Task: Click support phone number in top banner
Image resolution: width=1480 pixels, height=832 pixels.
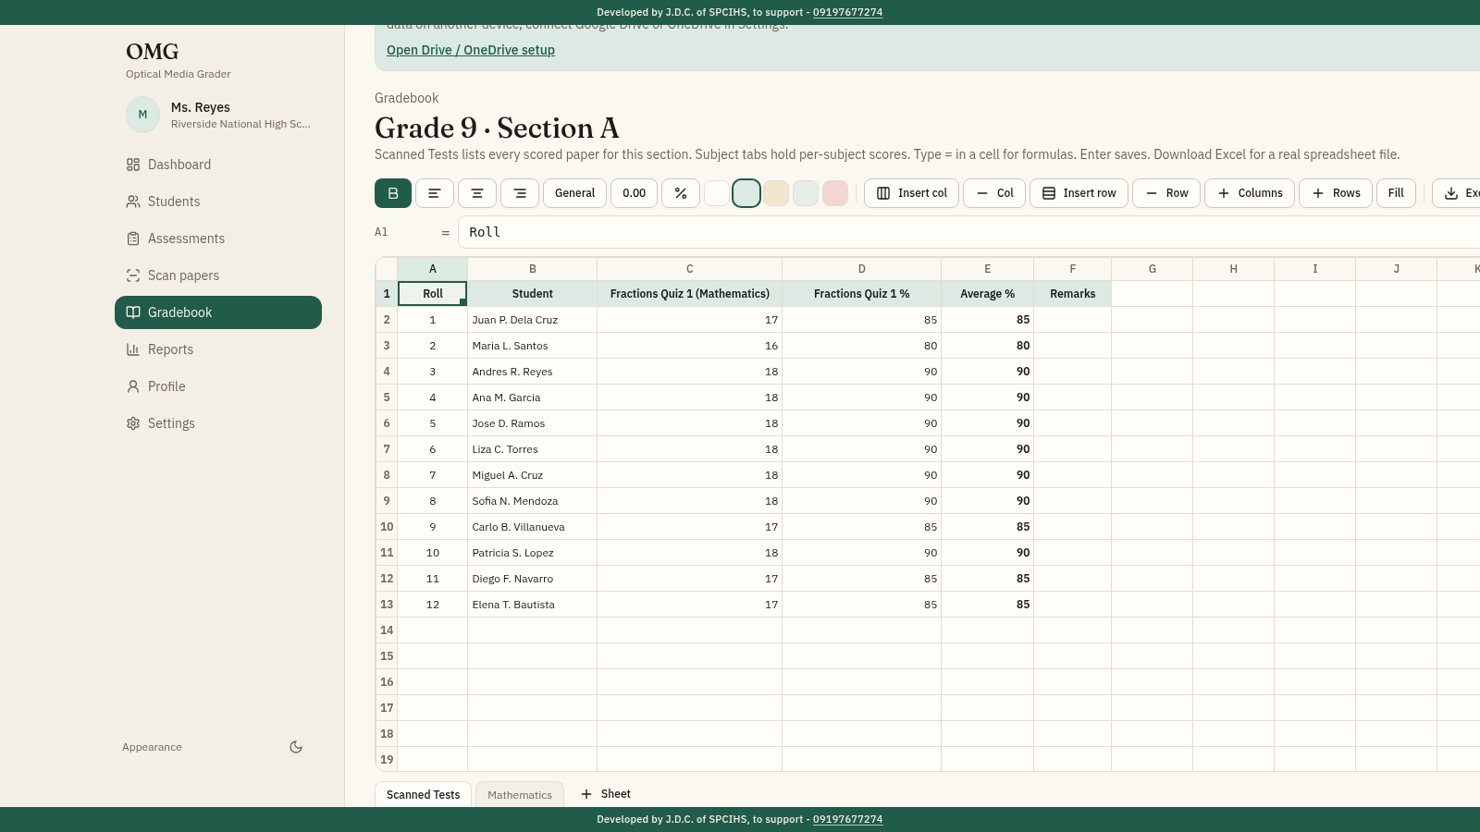Action: pos(847,12)
